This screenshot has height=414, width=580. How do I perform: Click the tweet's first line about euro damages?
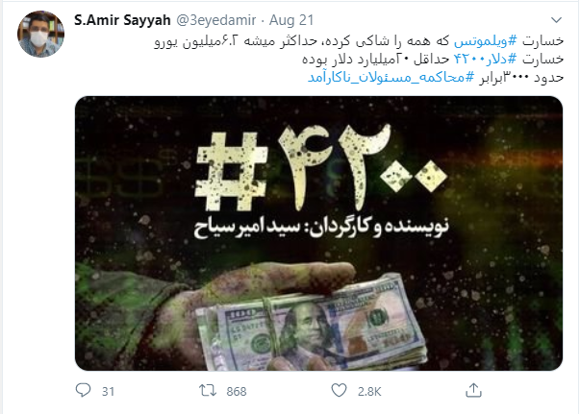pos(359,41)
